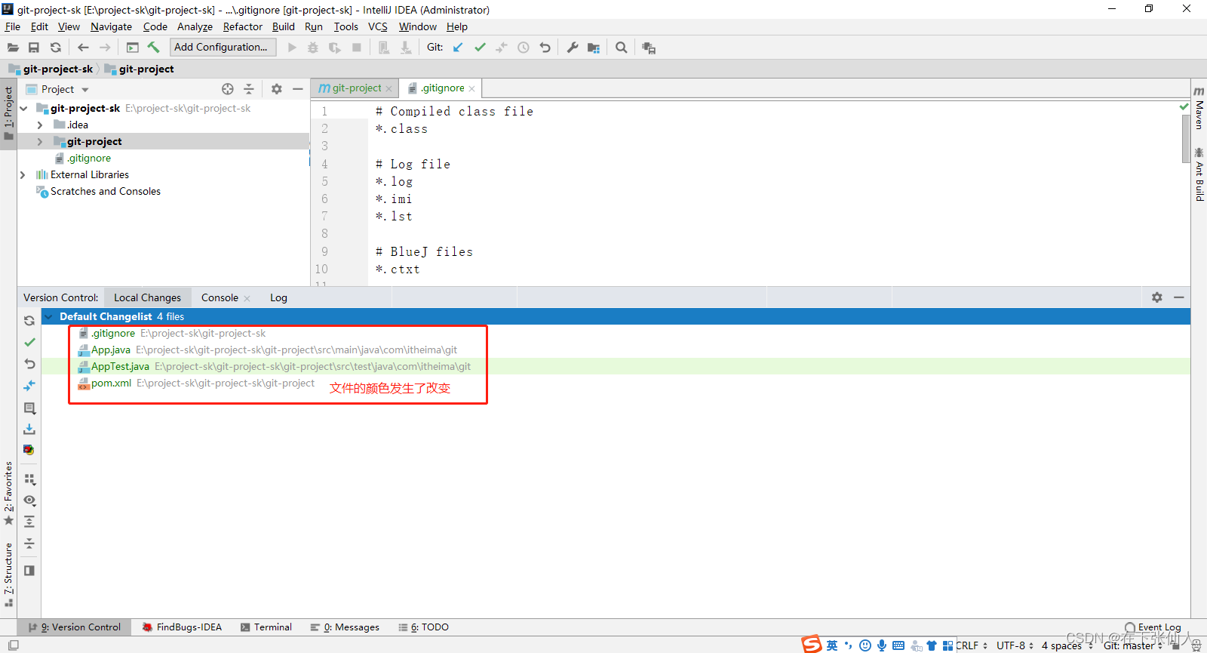Show diff with the blue arrows icon
1207x653 pixels.
pyautogui.click(x=29, y=386)
